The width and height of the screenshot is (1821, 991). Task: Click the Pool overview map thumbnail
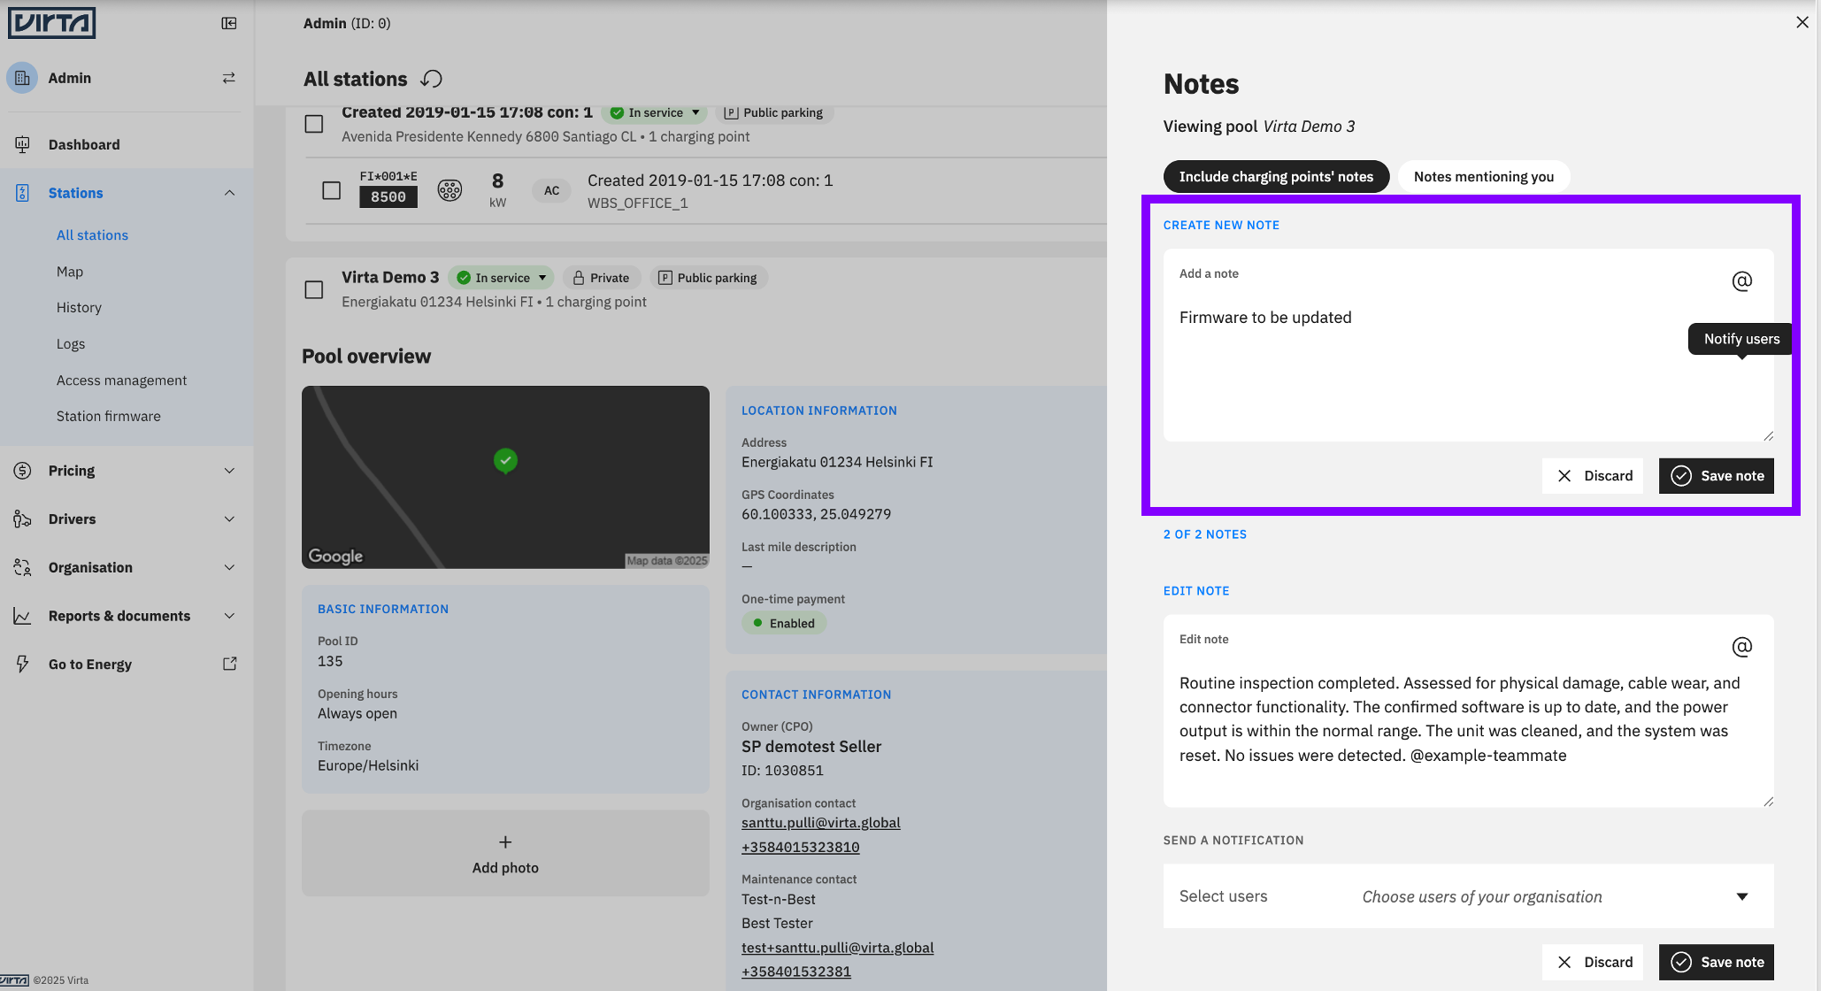point(505,477)
